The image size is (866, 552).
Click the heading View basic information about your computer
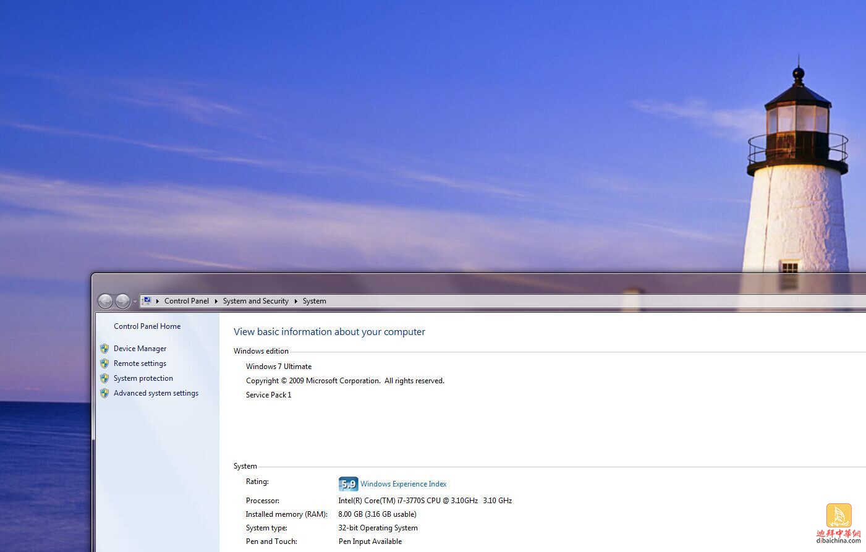pyautogui.click(x=329, y=332)
